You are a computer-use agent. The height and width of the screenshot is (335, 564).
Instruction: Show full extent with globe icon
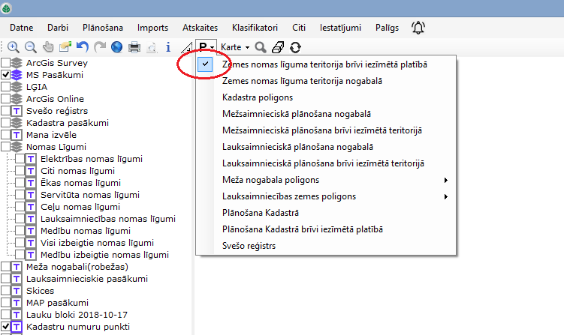pos(117,47)
